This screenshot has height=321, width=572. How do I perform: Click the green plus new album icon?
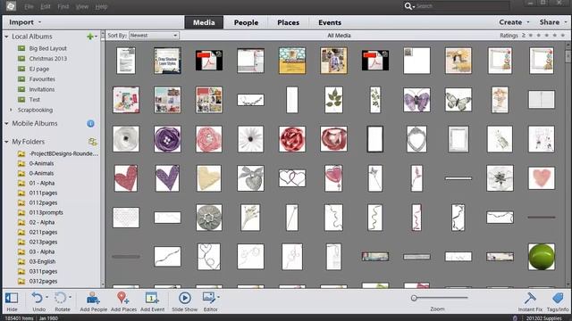(90, 37)
